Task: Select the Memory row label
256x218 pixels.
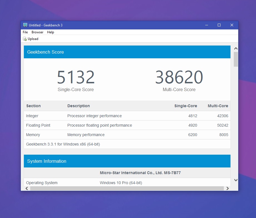Action: click(33, 135)
